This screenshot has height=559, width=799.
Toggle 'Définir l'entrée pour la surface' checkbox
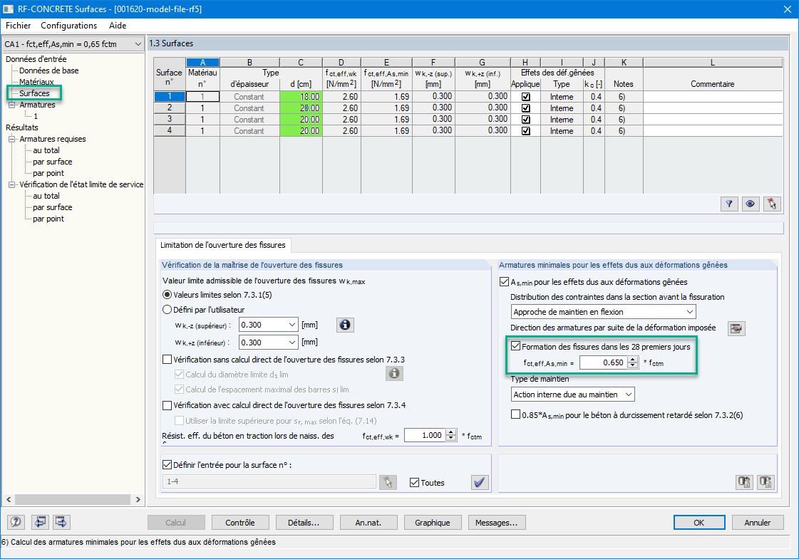pos(167,464)
